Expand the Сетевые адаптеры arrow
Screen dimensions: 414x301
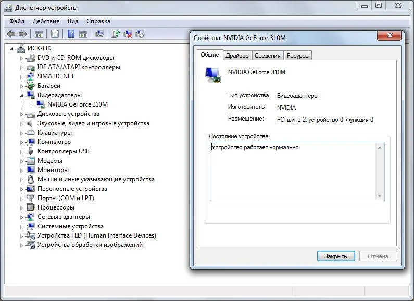(21, 217)
